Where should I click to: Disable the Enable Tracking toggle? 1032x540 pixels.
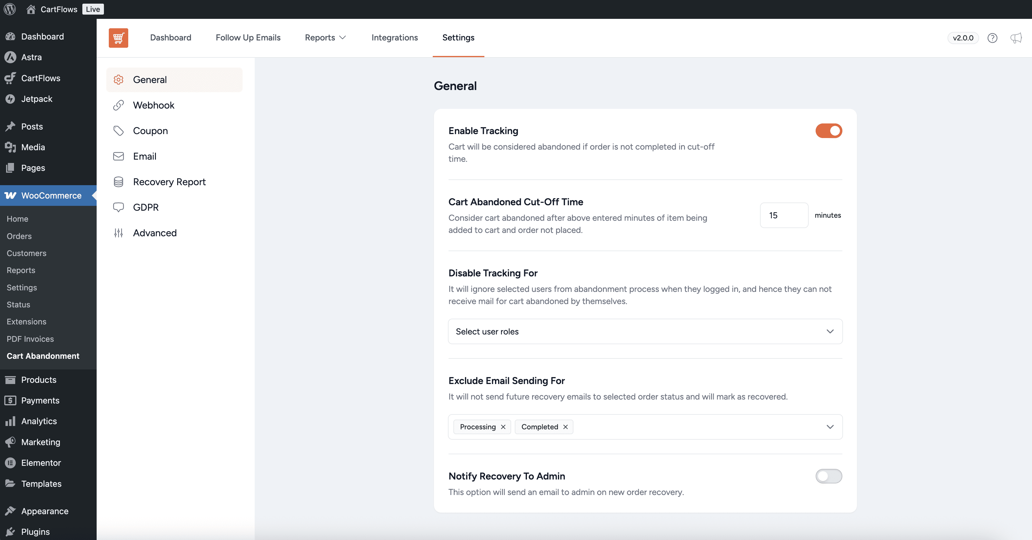tap(828, 131)
